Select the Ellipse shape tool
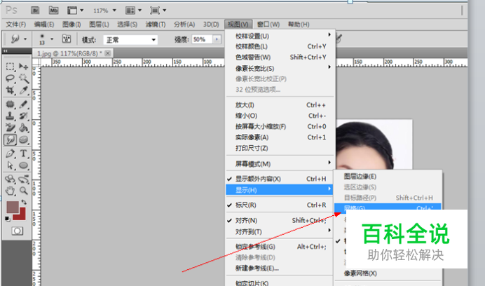The width and height of the screenshot is (485, 286). 24,165
